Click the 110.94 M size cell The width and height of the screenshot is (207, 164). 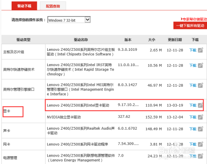pos(154,105)
